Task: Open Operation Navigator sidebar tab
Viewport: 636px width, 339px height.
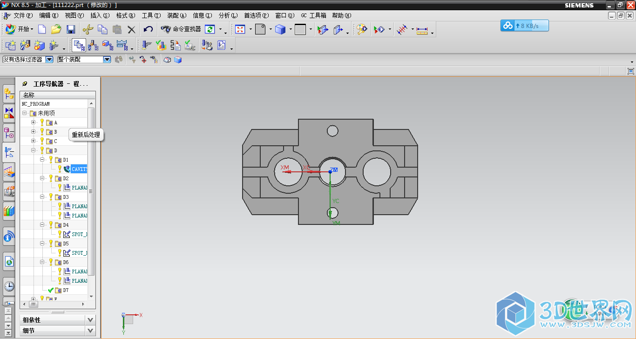Action: pos(9,152)
